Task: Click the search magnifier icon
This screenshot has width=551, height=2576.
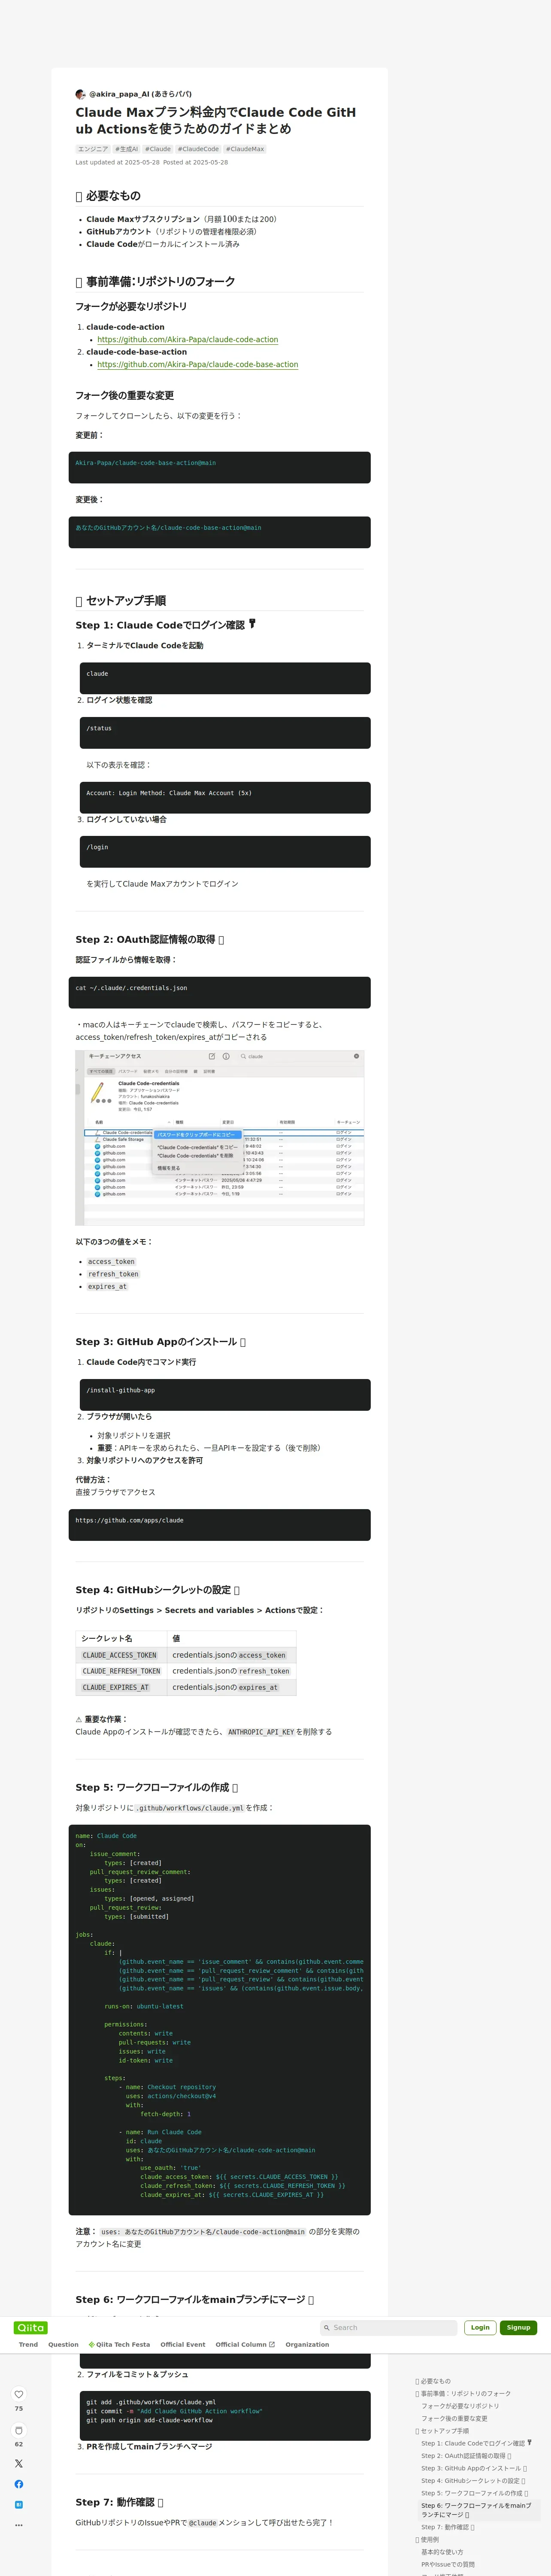Action: pos(326,2327)
